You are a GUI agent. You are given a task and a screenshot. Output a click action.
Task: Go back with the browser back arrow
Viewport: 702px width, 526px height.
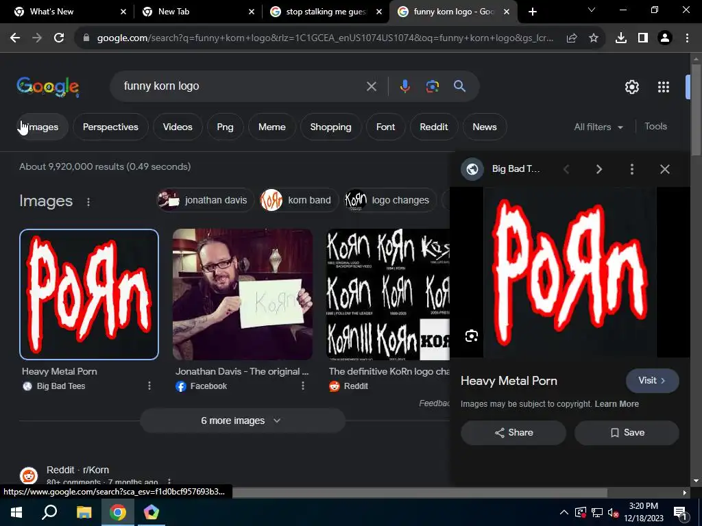pos(15,38)
